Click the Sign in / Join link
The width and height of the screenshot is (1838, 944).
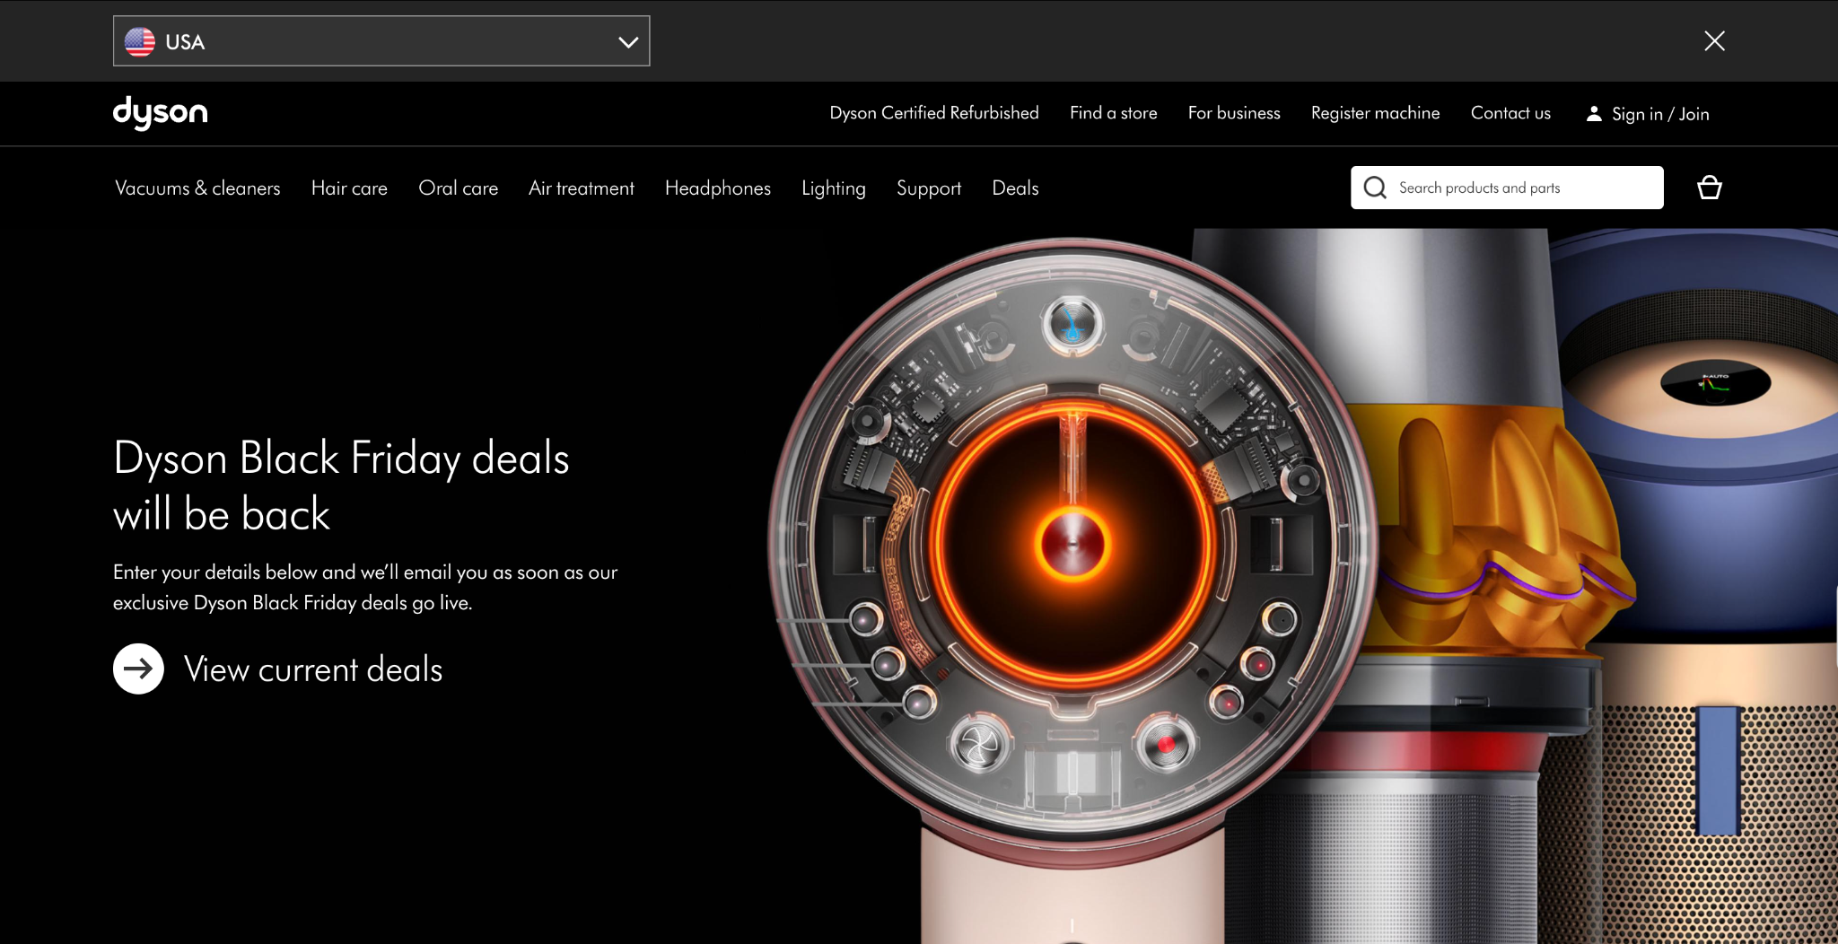pos(1648,114)
